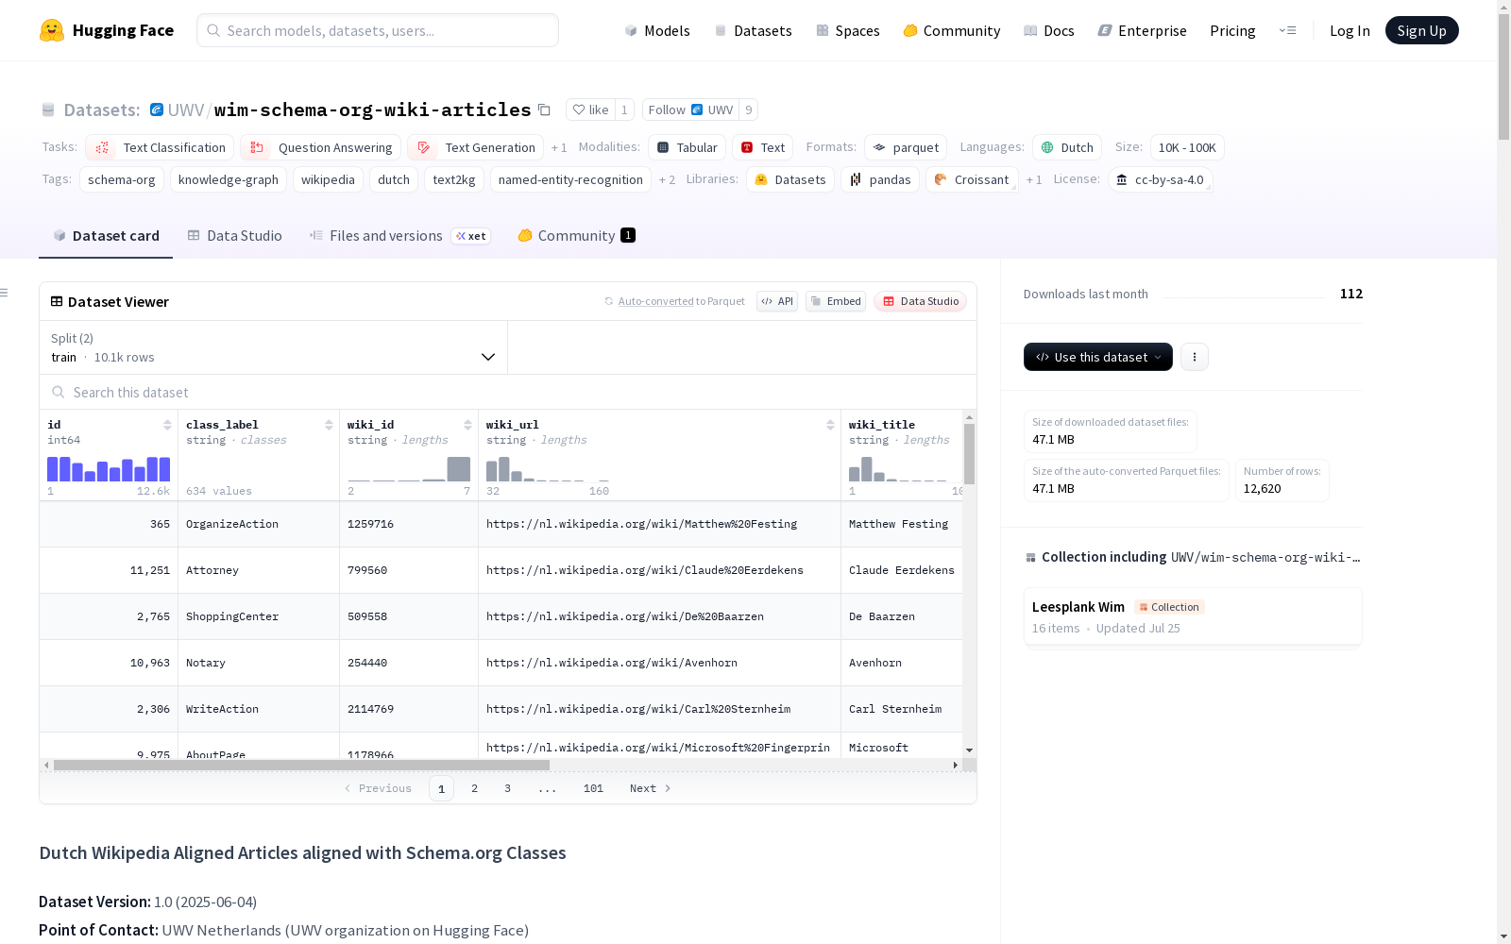The width and height of the screenshot is (1511, 944).
Task: Click the horizontal scrollbar of the dataset table
Action: tap(301, 765)
